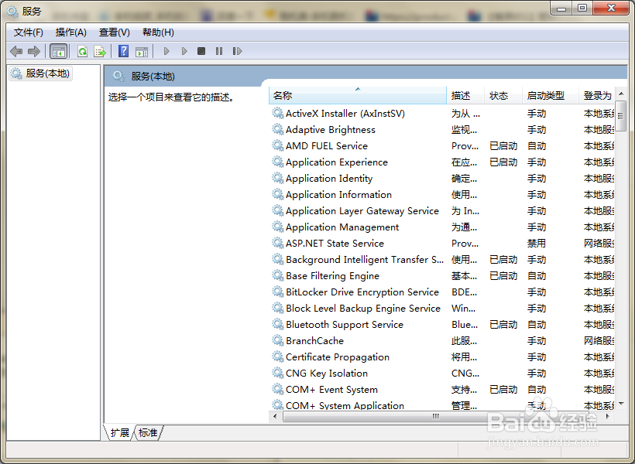Screen dimensions: 635x464
Task: Click the Export List toolbar icon
Action: click(100, 51)
